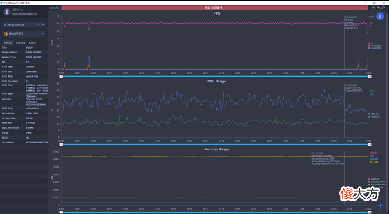Viewport: 389px width, 214px height.
Task: Click the SceneTab label
Action: [x=55, y=8]
